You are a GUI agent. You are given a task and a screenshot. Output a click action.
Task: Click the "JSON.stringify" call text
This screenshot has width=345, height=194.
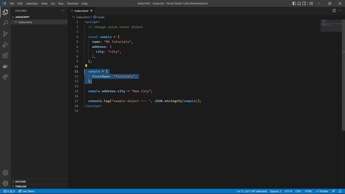click(x=168, y=101)
